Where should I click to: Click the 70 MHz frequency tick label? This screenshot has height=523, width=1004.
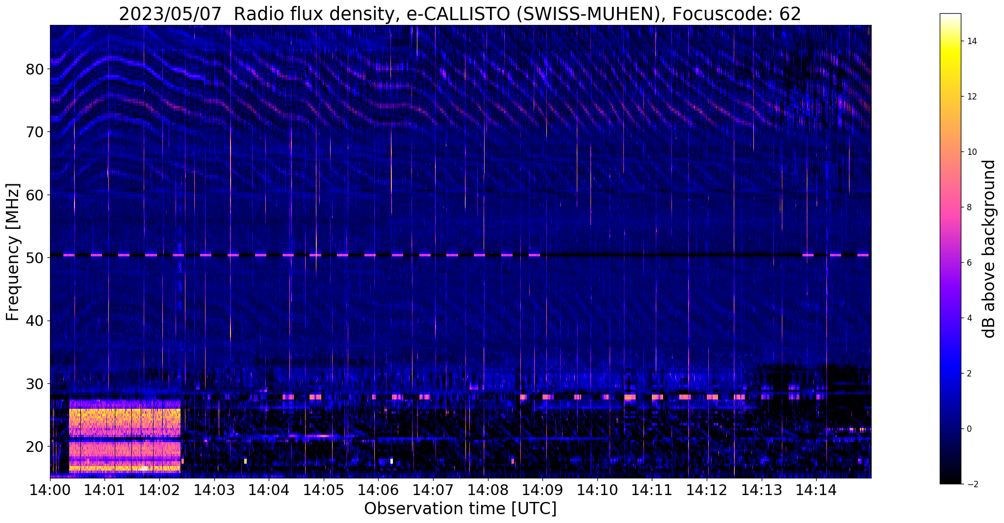pos(35,132)
